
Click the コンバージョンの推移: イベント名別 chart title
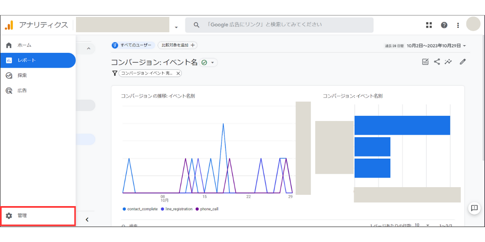158,96
